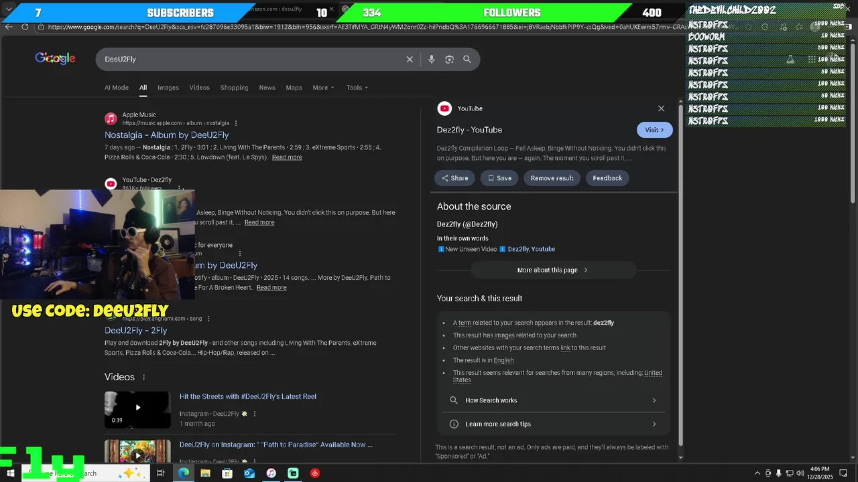Send Feedback about the result
Screen dimensions: 858x482
click(607, 178)
